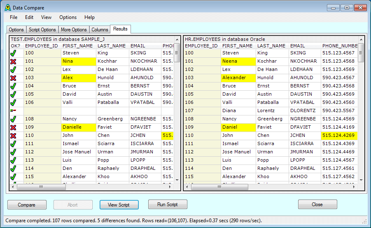Open the File menu
The height and width of the screenshot is (228, 371).
[14, 17]
